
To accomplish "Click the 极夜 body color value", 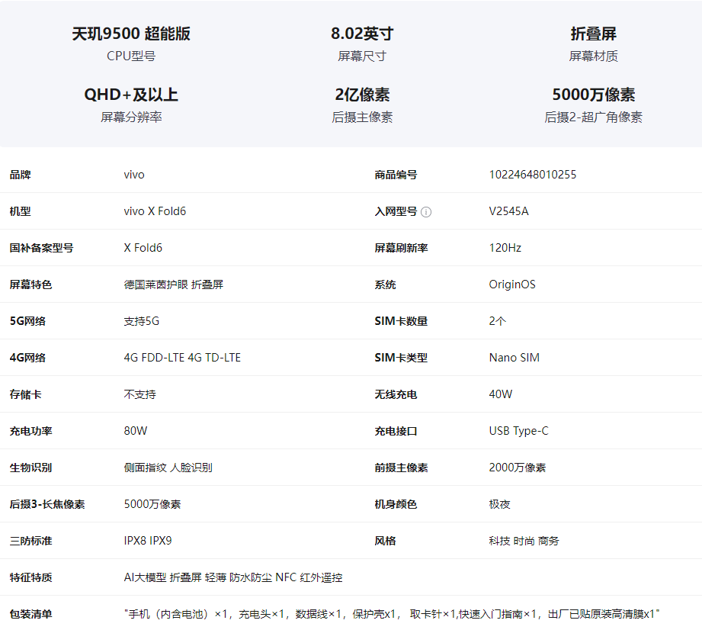I will [500, 504].
